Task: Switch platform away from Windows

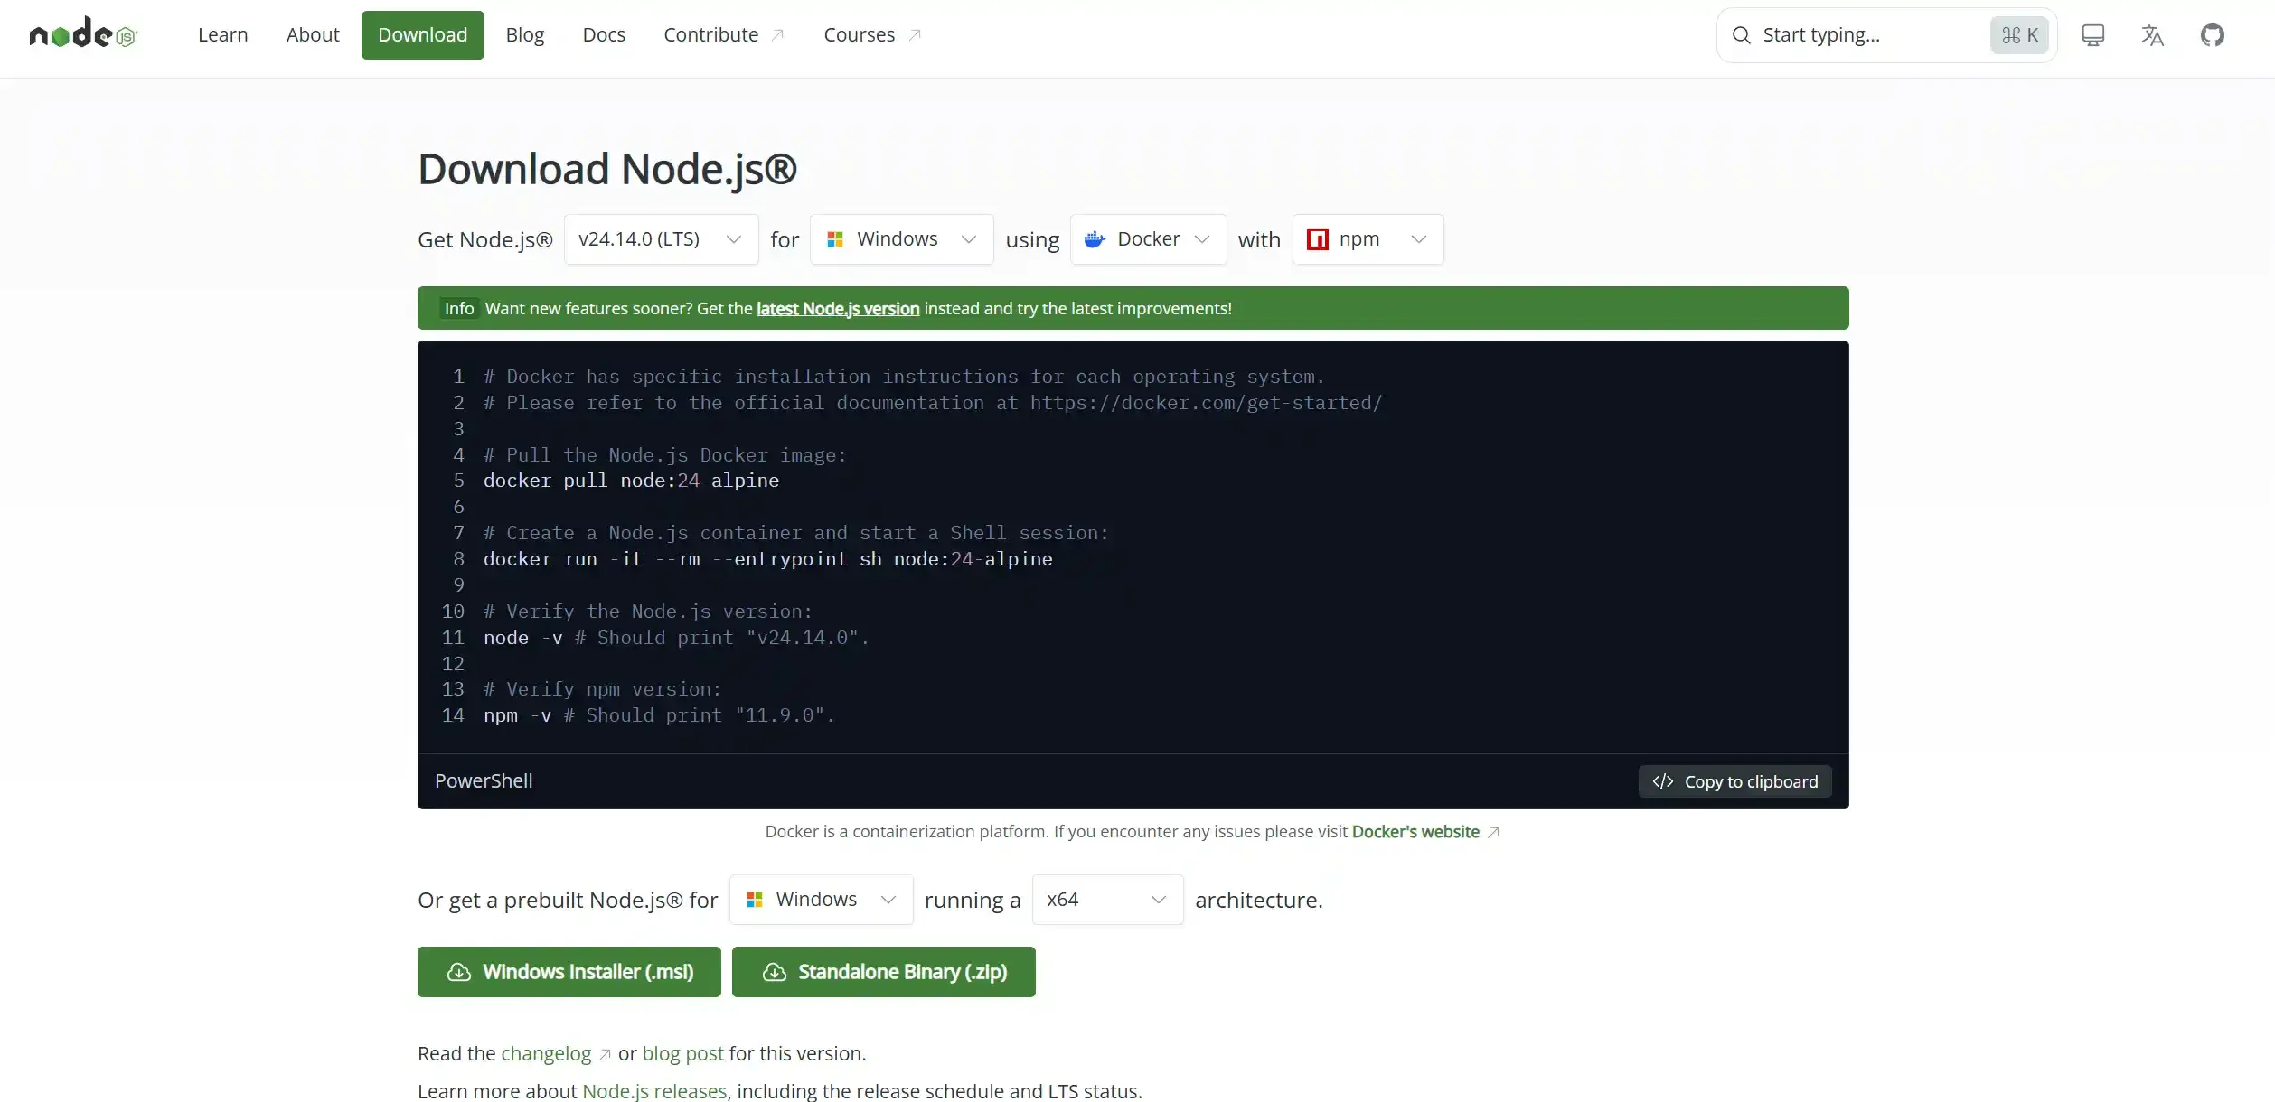Action: click(901, 238)
